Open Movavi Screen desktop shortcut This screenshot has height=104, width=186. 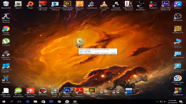click(55, 92)
